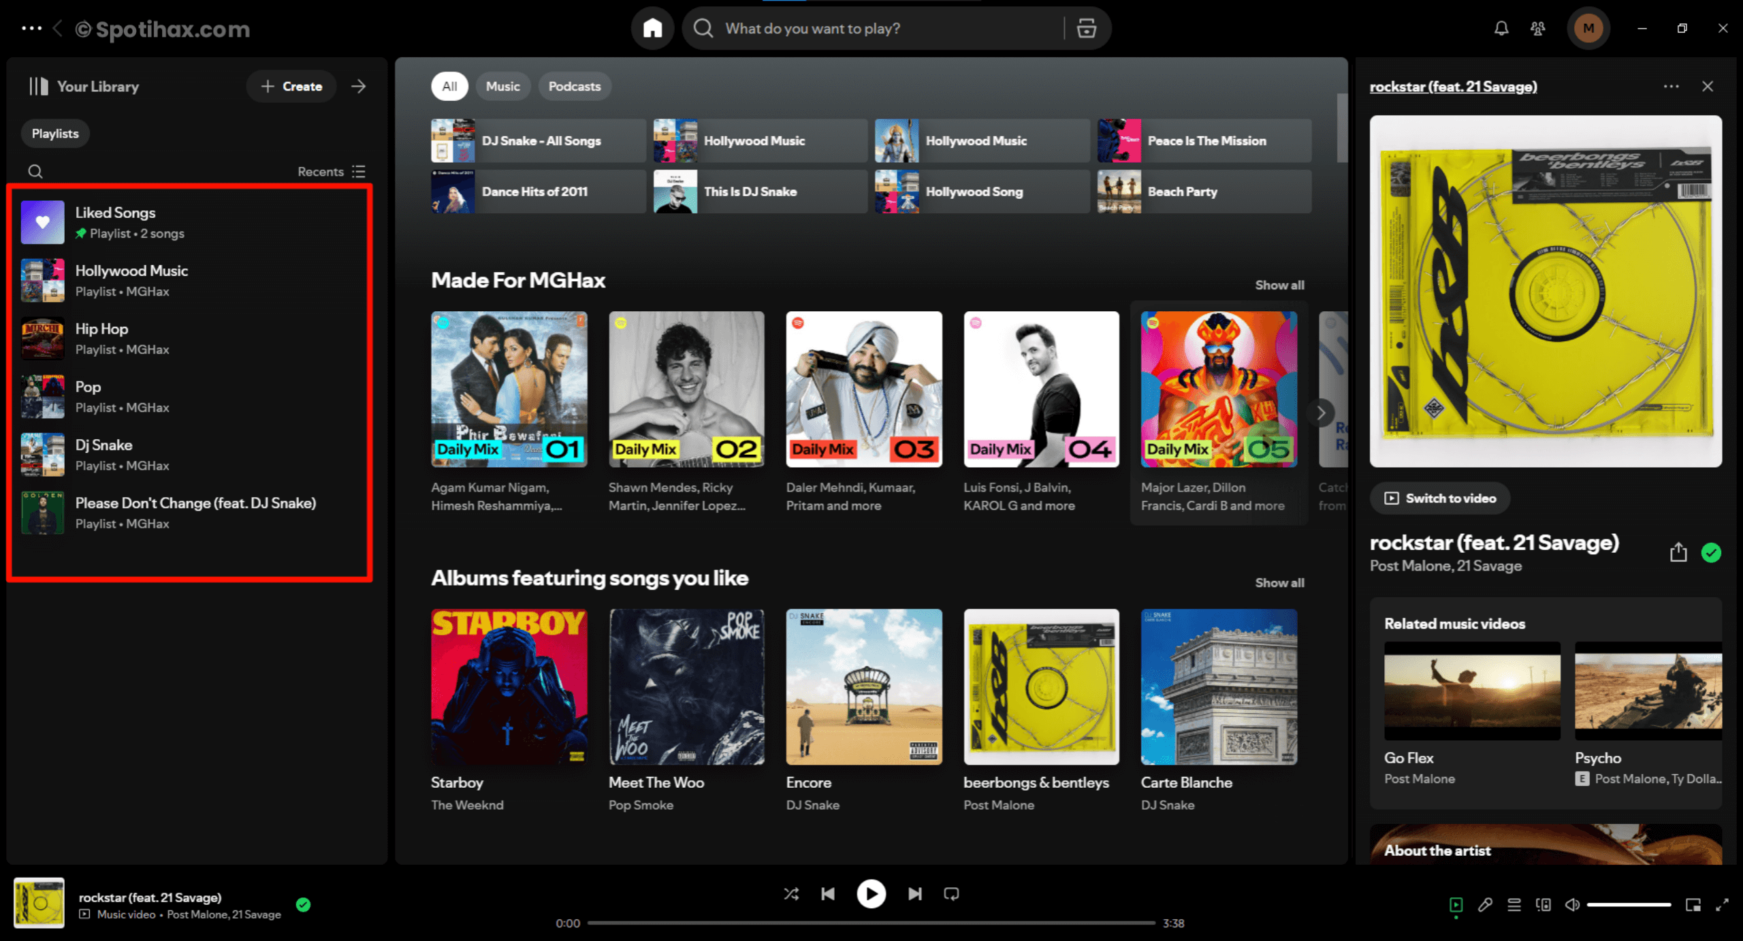Open the notifications bell
The width and height of the screenshot is (1743, 941).
[1501, 28]
